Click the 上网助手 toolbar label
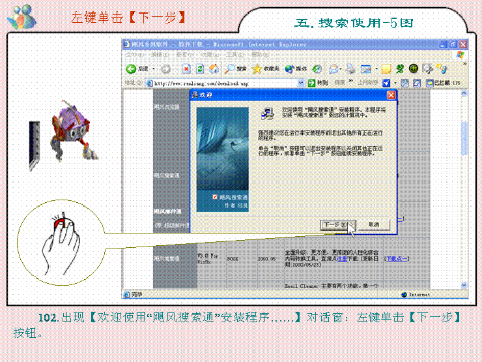Viewport: 482px width, 362px height. coord(367,82)
